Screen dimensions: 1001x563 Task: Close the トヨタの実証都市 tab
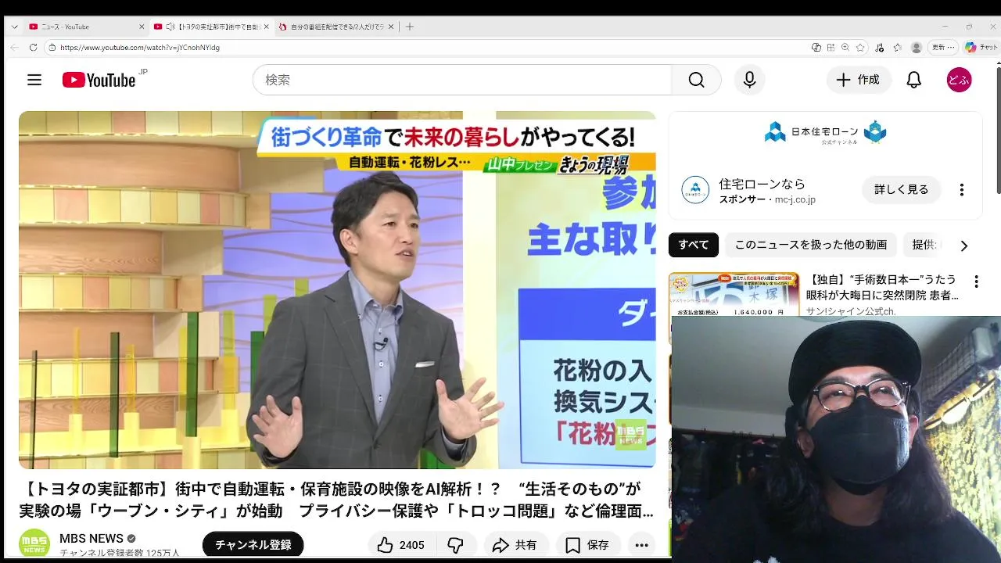click(x=266, y=27)
